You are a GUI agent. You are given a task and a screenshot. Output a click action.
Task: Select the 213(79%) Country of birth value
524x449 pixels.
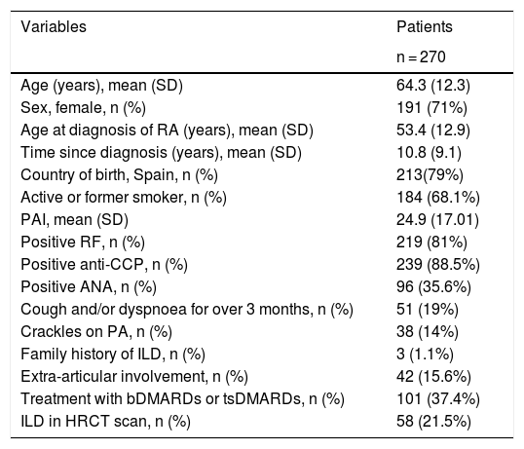point(430,175)
